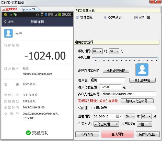Click the 程美 avatar in bill details
The image size is (162, 141).
(8, 33)
